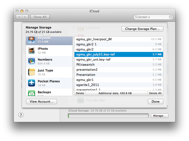189x141 pixels.
Task: Select file egmu_gkr1
Action: 119,80
